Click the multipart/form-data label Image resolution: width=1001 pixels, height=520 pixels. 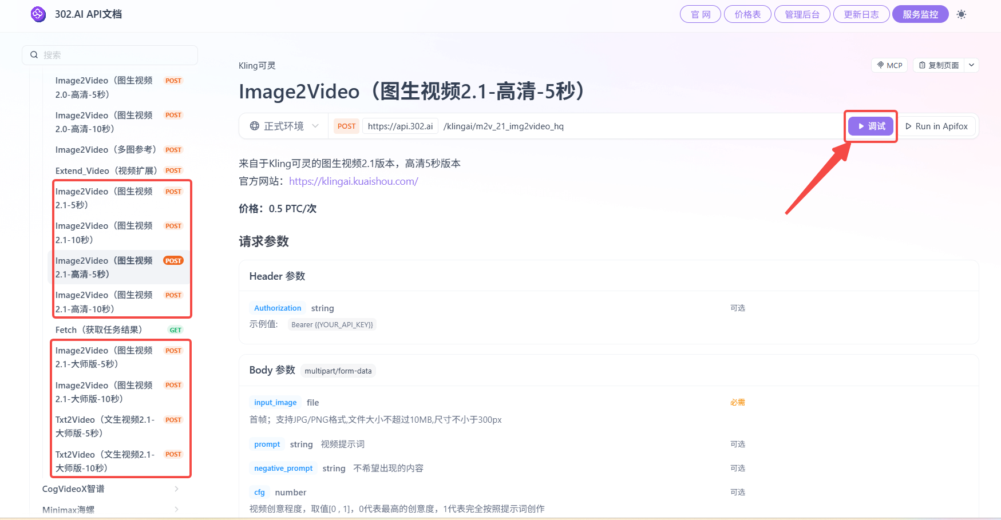338,371
